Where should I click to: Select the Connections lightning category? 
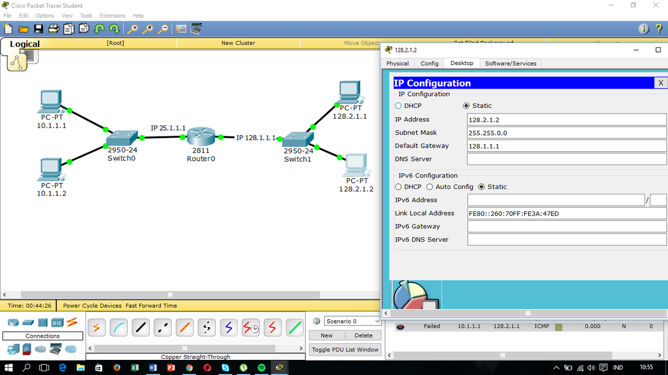click(72, 322)
